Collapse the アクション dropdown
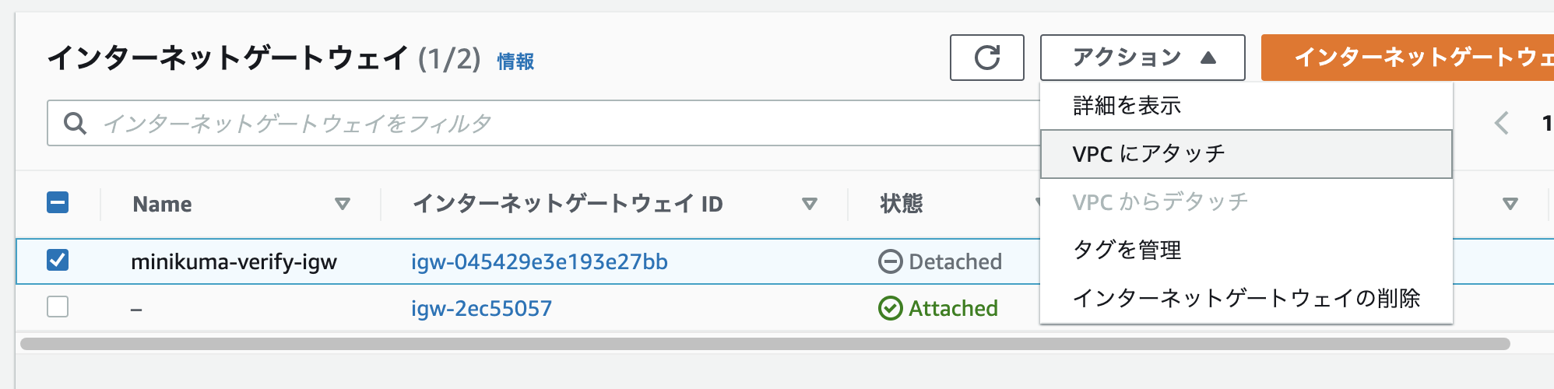The width and height of the screenshot is (1554, 389). coord(1142,58)
